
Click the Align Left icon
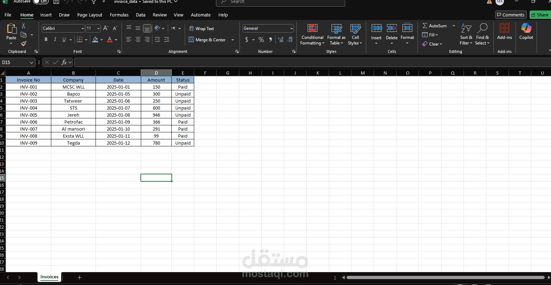coord(129,40)
